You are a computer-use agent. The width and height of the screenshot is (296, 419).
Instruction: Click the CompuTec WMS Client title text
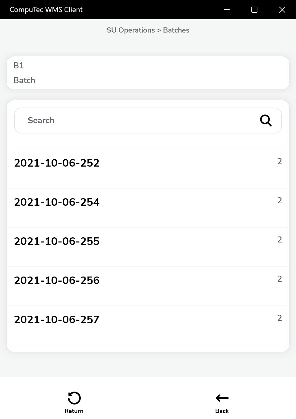[46, 10]
